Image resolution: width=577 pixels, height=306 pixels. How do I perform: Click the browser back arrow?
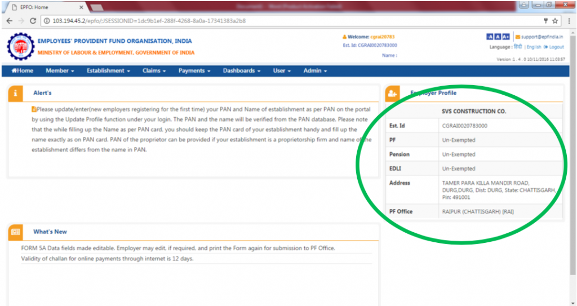coord(8,21)
